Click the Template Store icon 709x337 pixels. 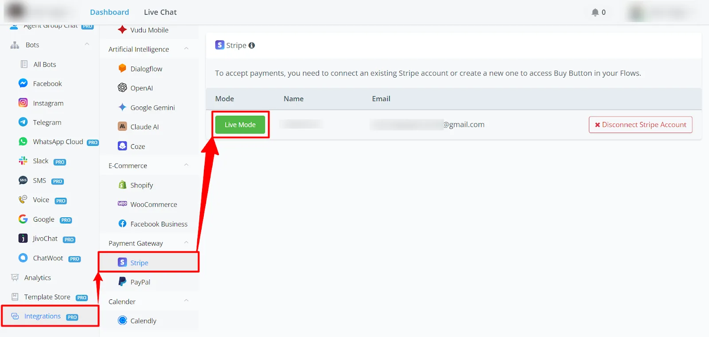15,297
